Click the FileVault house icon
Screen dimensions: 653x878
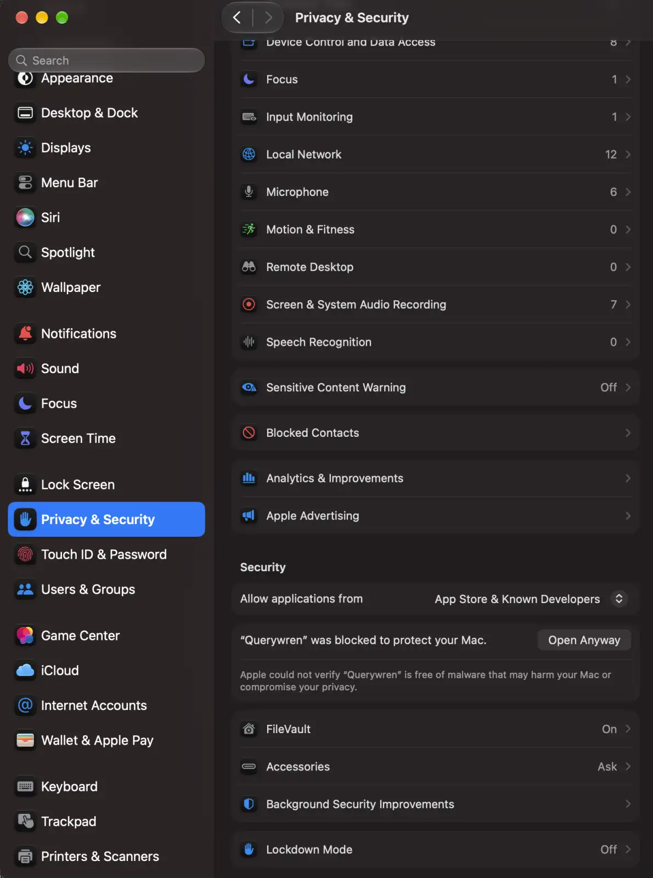249,729
